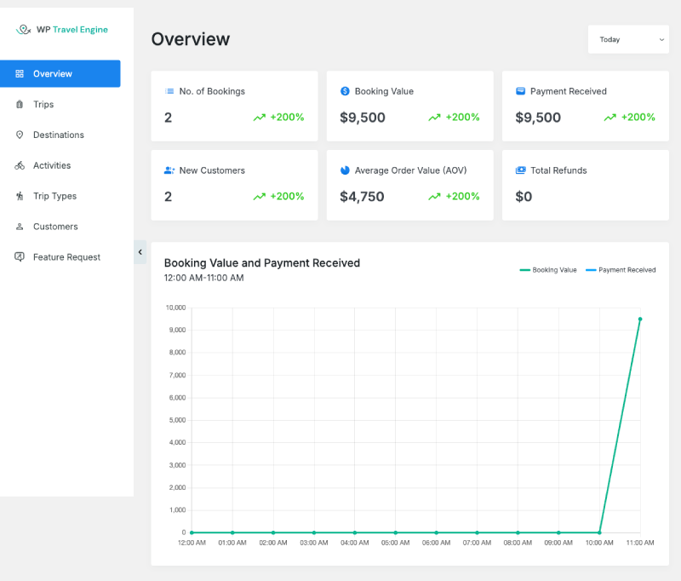Click the 10,000 y-axis label
The image size is (681, 581).
(175, 308)
